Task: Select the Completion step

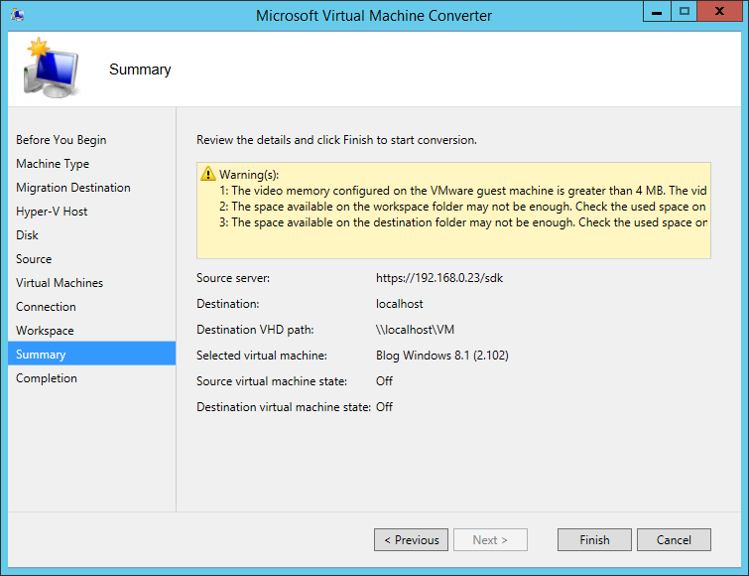Action: coord(47,378)
